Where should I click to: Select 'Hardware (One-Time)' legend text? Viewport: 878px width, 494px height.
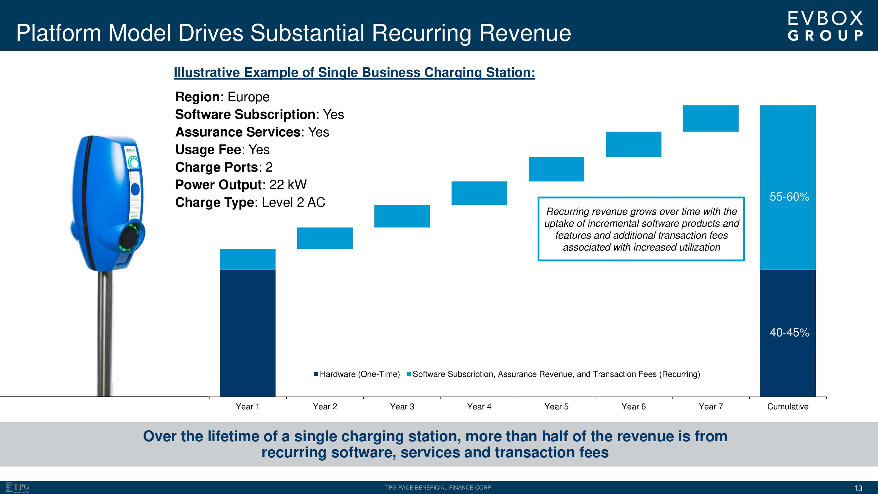(x=359, y=374)
